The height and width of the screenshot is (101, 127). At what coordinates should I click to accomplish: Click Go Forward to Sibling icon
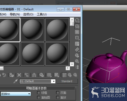pyautogui.click(x=75, y=75)
